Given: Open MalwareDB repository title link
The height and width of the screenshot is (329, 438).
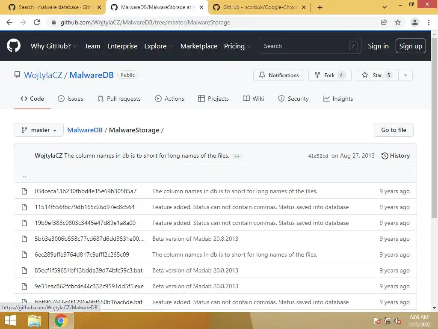Looking at the screenshot, I should click(92, 75).
